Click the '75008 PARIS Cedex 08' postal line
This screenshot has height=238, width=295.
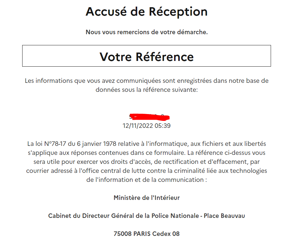pos(146,234)
